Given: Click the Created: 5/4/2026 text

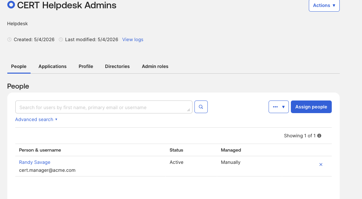Looking at the screenshot, I should tap(34, 39).
